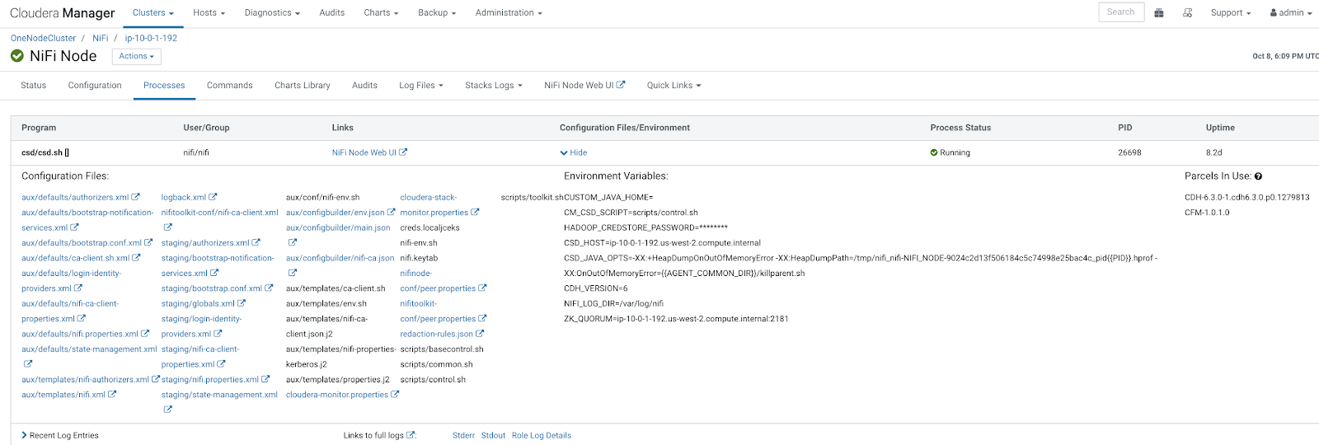This screenshot has height=445, width=1319.
Task: Open the Hosts dropdown menu
Action: click(209, 12)
